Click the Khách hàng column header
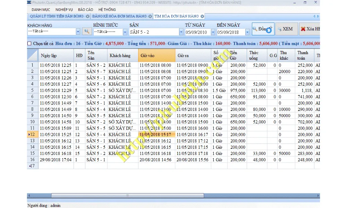 [x=123, y=55]
